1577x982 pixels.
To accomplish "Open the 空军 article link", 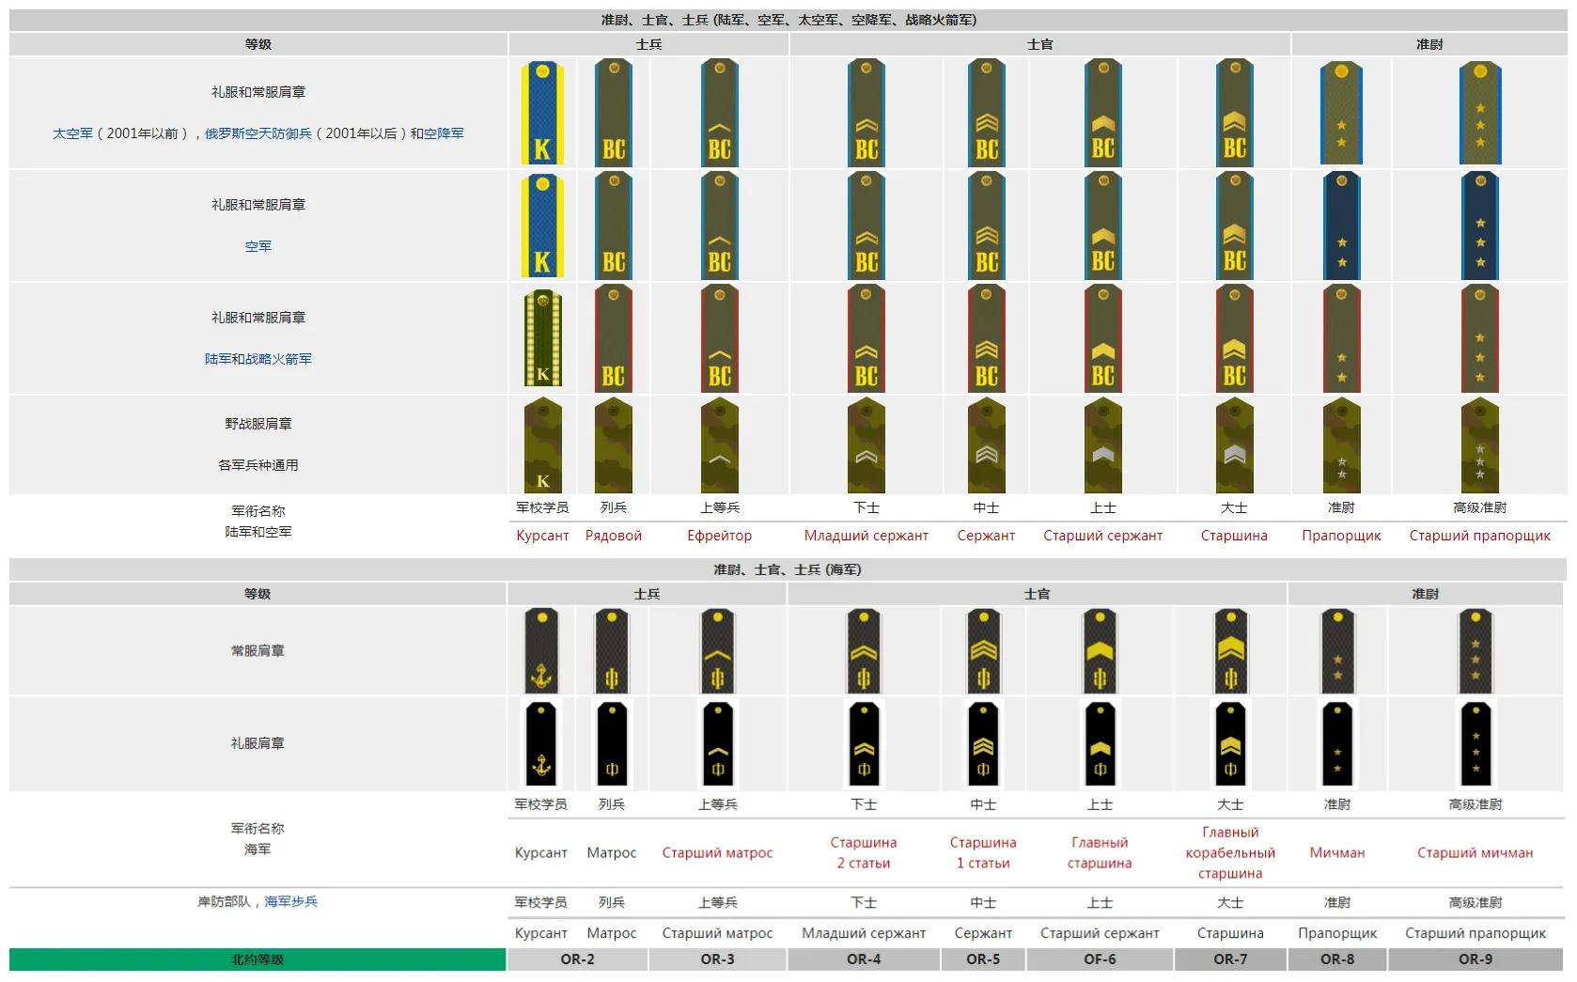I will (x=258, y=245).
